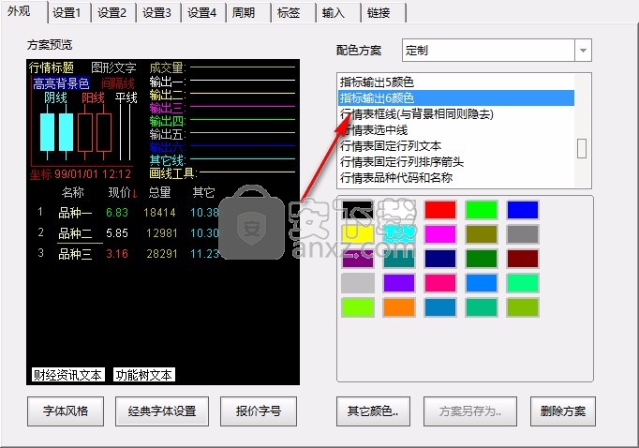Open 其它颜色.. color picker
This screenshot has width=639, height=448.
(x=373, y=411)
